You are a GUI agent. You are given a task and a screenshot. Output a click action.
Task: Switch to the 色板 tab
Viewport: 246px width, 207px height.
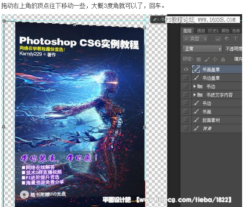tap(236, 31)
